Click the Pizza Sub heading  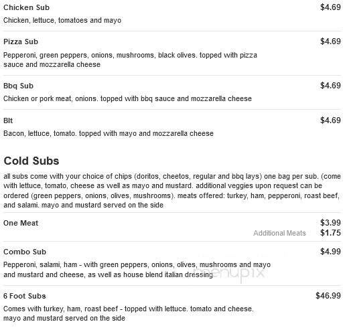[x=21, y=42]
